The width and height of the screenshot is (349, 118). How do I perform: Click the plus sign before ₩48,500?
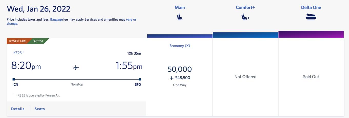(171, 78)
